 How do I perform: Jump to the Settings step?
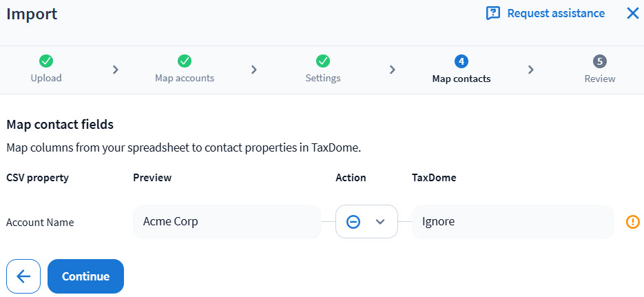[x=323, y=78]
